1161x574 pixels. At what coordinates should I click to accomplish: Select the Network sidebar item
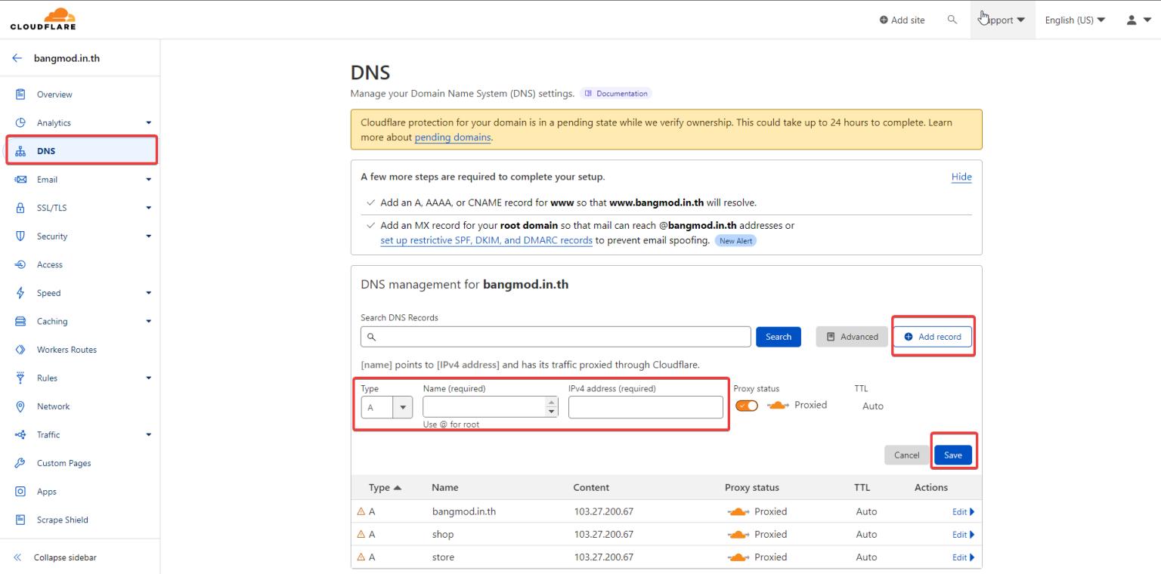(54, 406)
